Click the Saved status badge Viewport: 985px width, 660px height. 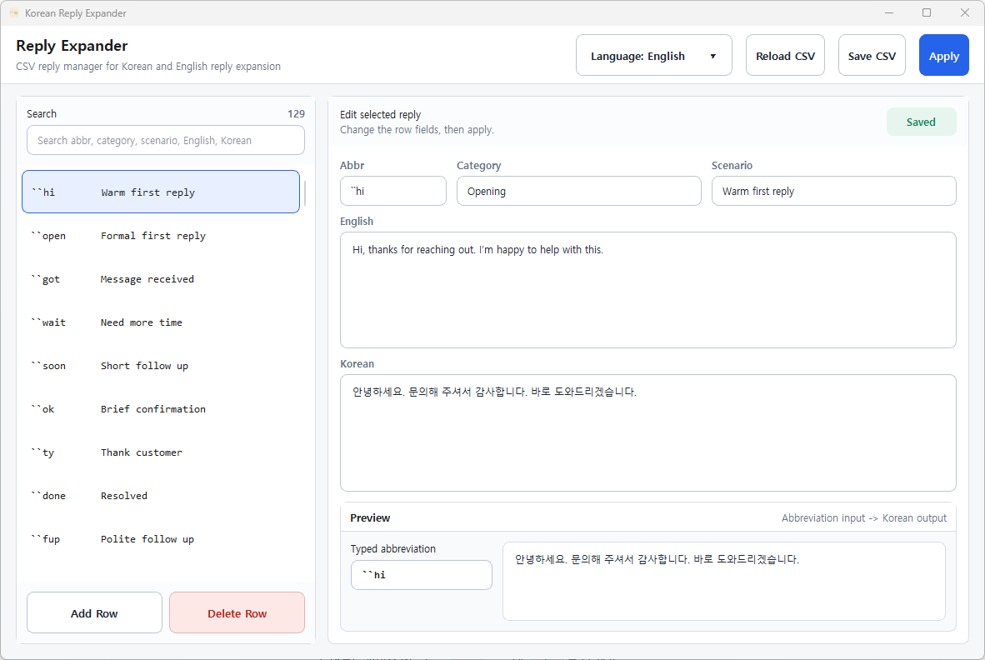[921, 122]
